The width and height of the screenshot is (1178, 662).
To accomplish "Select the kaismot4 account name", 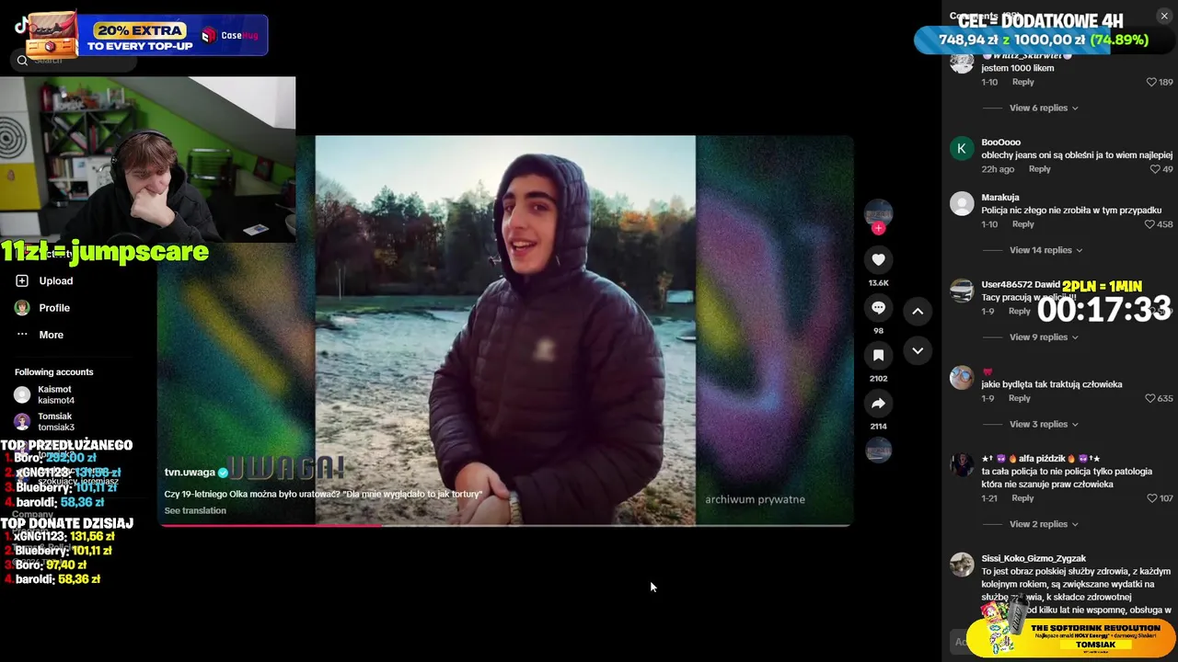I will pyautogui.click(x=56, y=401).
